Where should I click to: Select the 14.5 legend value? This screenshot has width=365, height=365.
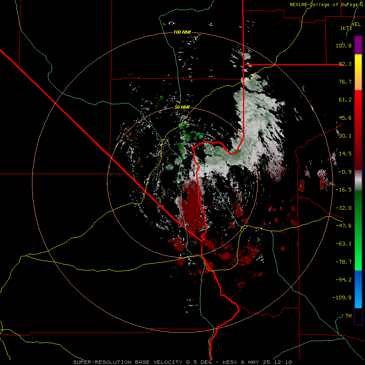[345, 154]
